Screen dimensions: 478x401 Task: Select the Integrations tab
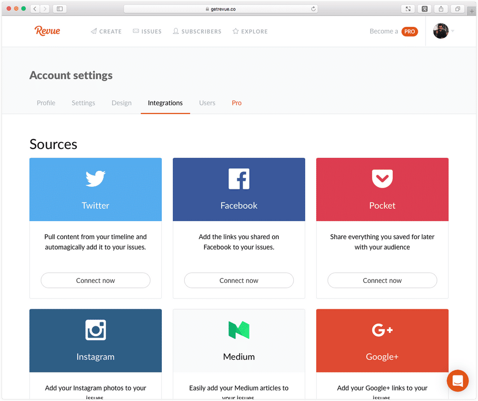pyautogui.click(x=165, y=103)
